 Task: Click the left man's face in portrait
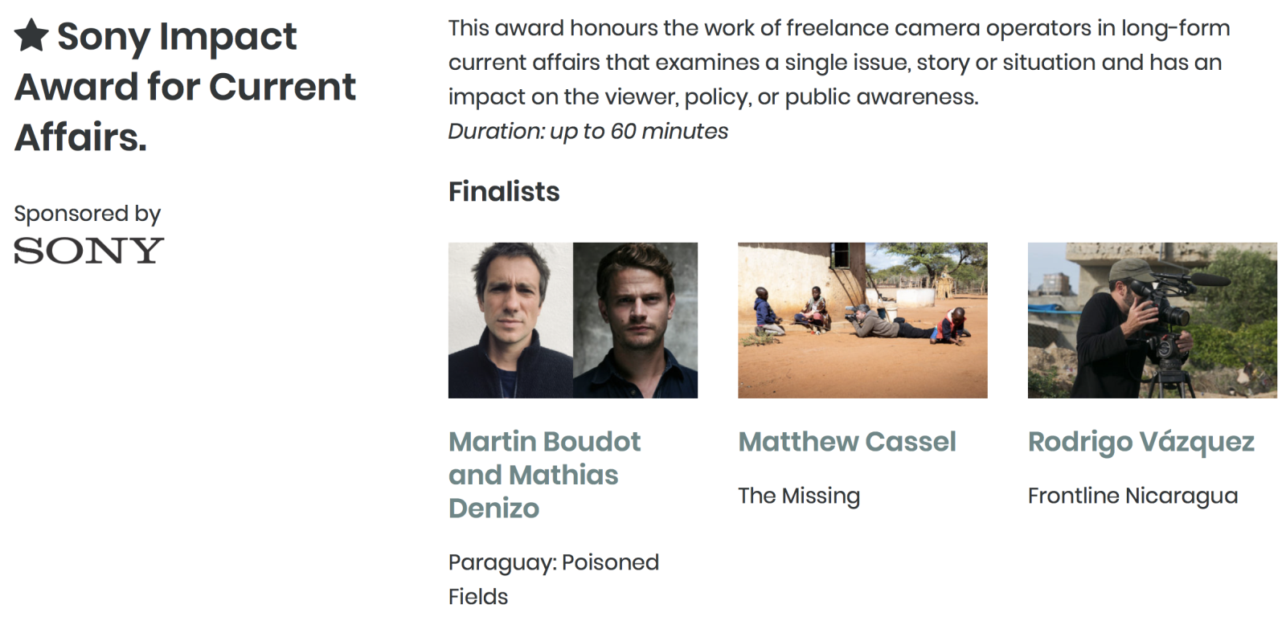click(x=509, y=299)
